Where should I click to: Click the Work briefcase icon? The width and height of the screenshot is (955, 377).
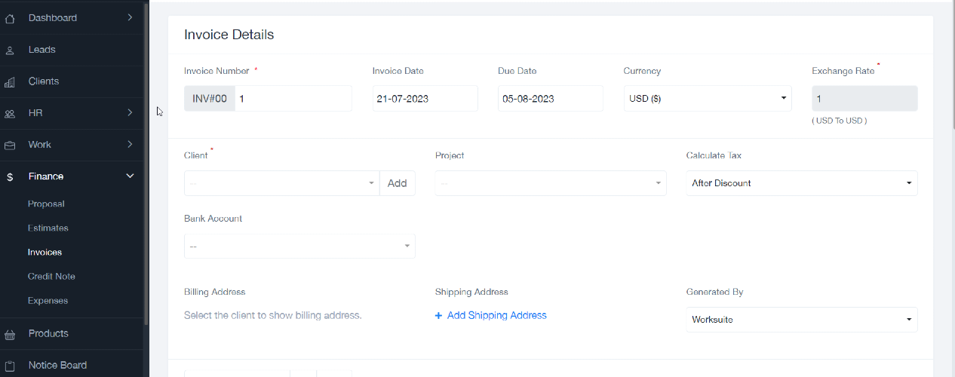10,146
